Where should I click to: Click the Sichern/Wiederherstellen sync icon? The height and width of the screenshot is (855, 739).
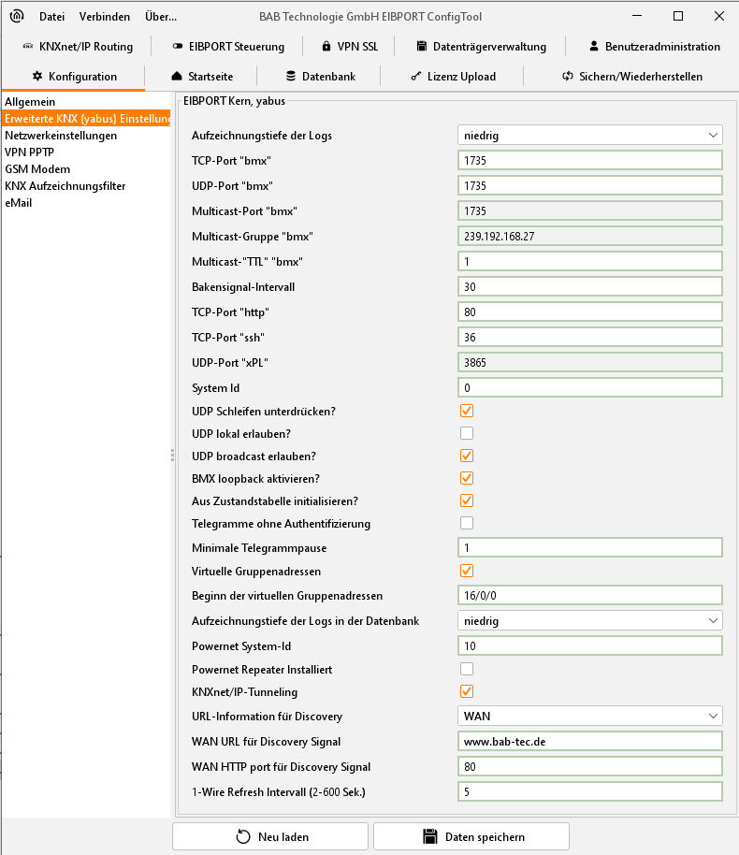567,77
